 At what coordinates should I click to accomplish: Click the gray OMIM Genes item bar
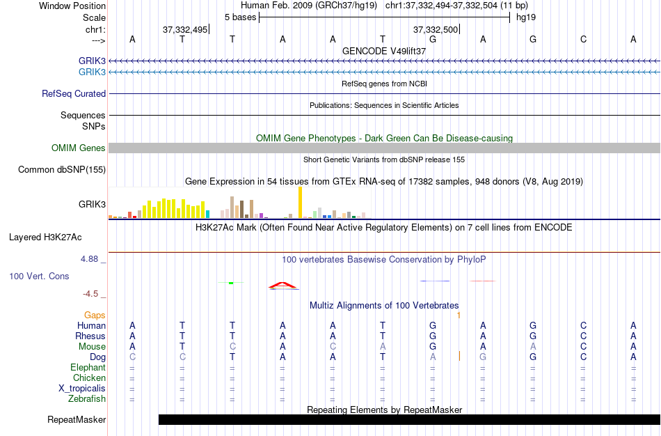(x=385, y=148)
